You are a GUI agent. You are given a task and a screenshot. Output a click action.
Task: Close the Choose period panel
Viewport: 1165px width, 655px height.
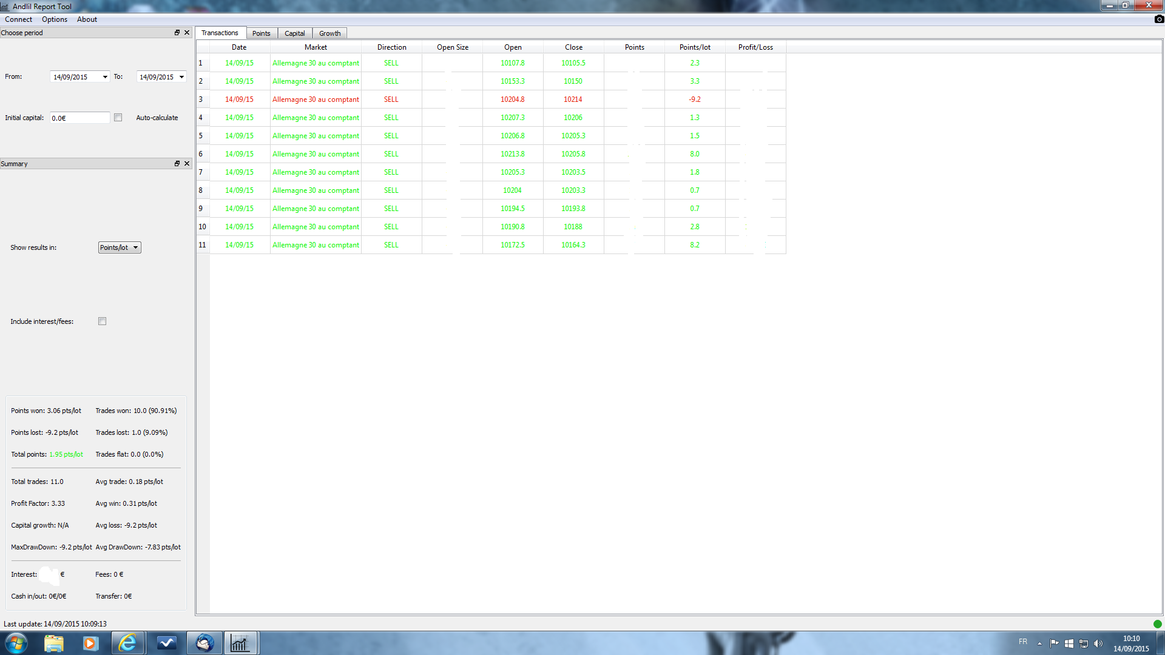[187, 33]
